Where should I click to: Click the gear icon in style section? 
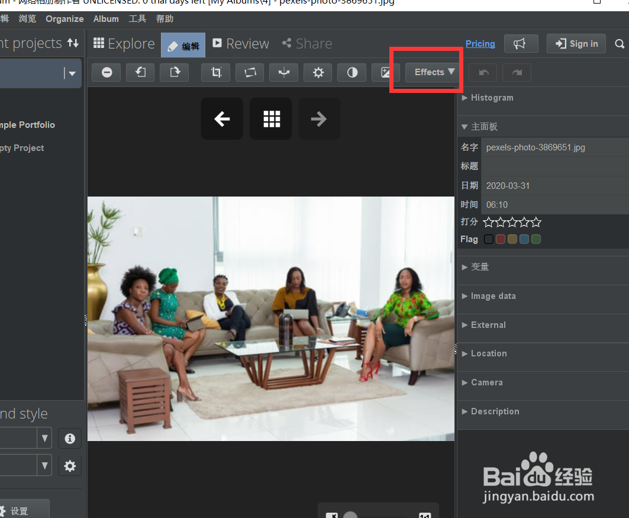point(70,466)
